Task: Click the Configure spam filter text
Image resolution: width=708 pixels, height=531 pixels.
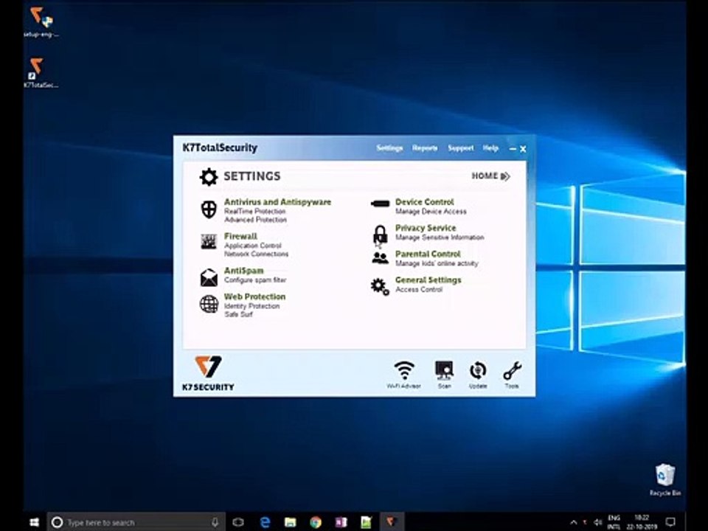Action: tap(255, 280)
